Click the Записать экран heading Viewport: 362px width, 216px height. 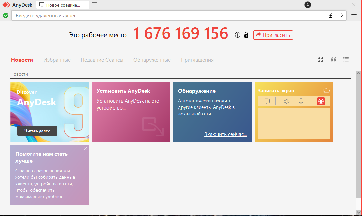276,91
